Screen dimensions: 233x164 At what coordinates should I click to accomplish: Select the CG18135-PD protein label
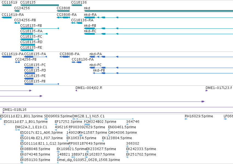(x=35, y=70)
